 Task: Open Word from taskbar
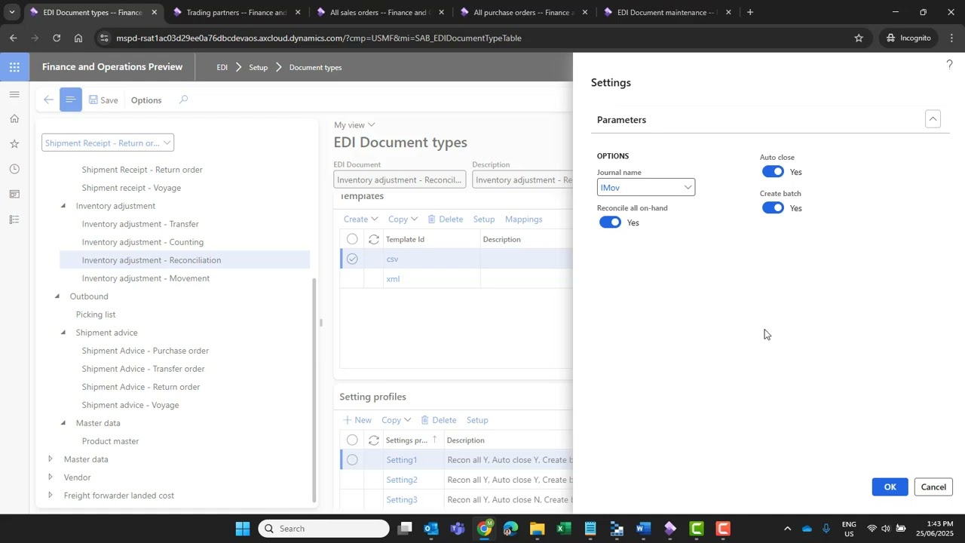[x=643, y=529]
